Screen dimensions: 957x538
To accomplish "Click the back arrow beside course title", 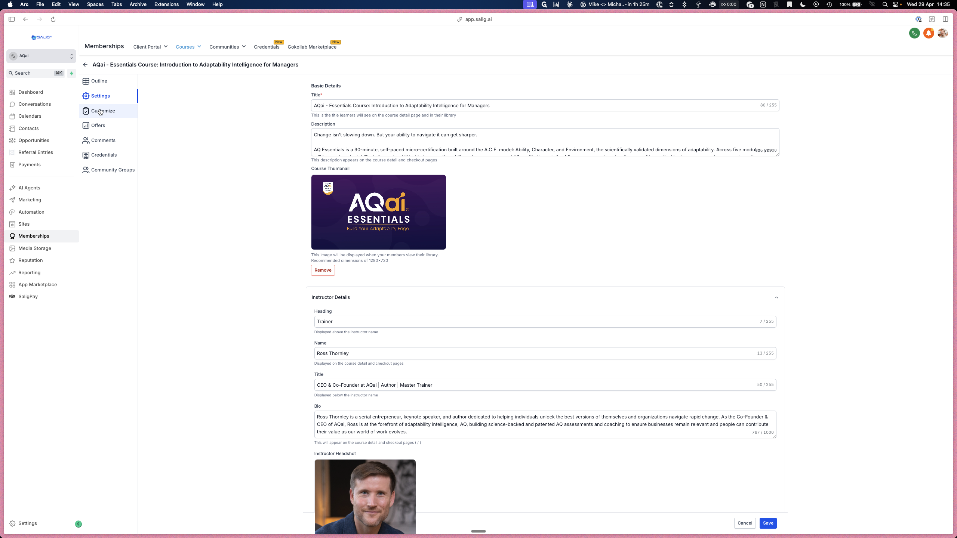I will (x=85, y=65).
